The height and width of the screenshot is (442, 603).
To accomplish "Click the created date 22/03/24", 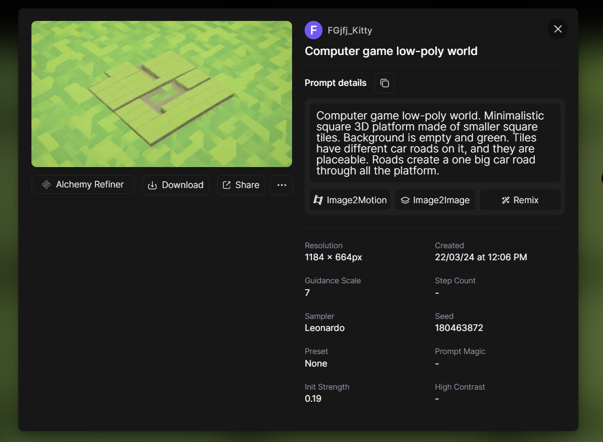I will click(x=481, y=257).
